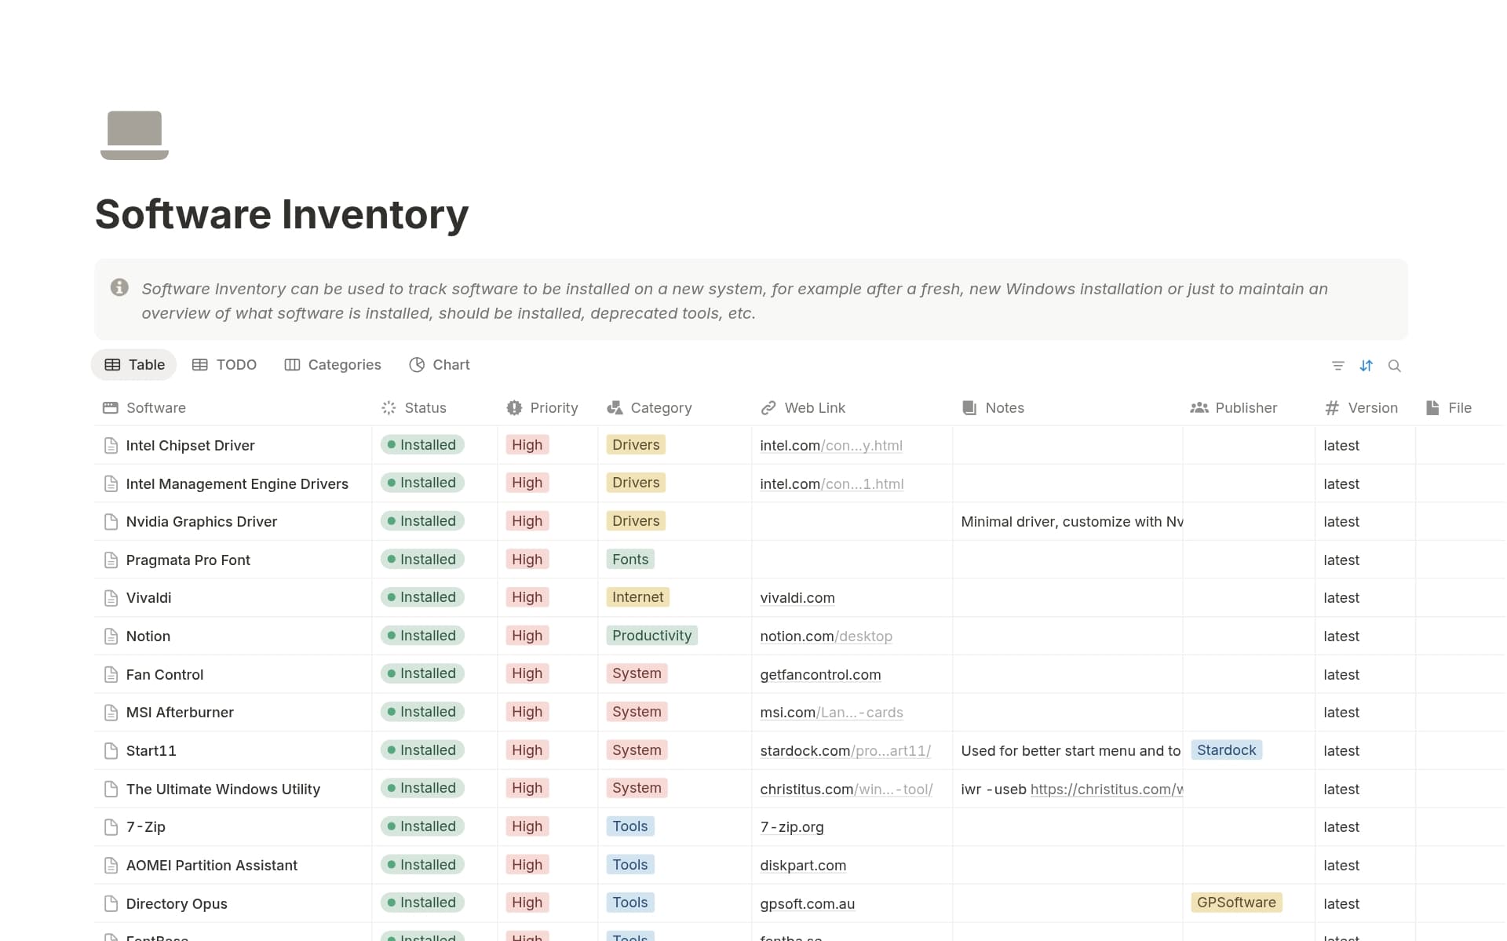This screenshot has height=941, width=1507.
Task: Open the 7-zip.org link
Action: point(792,826)
